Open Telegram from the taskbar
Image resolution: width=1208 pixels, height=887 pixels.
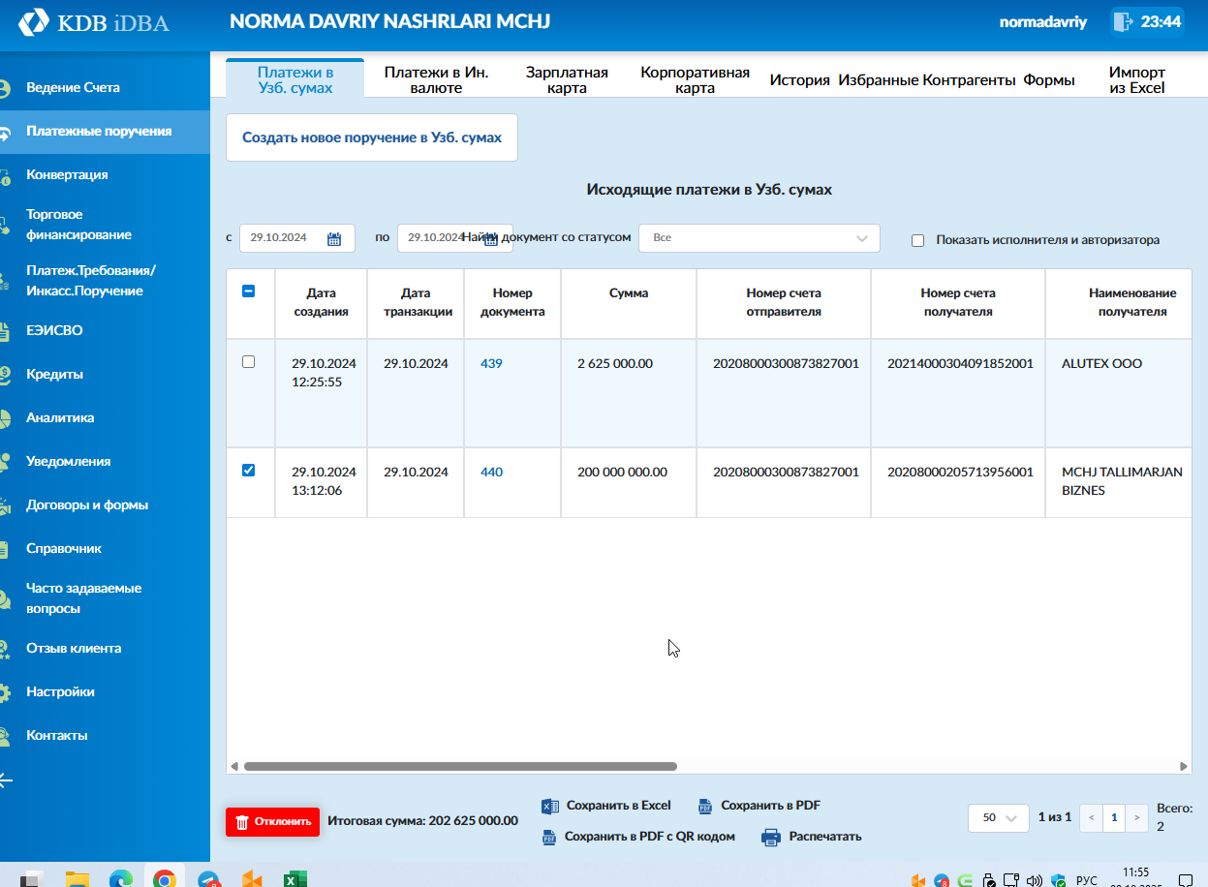point(208,879)
